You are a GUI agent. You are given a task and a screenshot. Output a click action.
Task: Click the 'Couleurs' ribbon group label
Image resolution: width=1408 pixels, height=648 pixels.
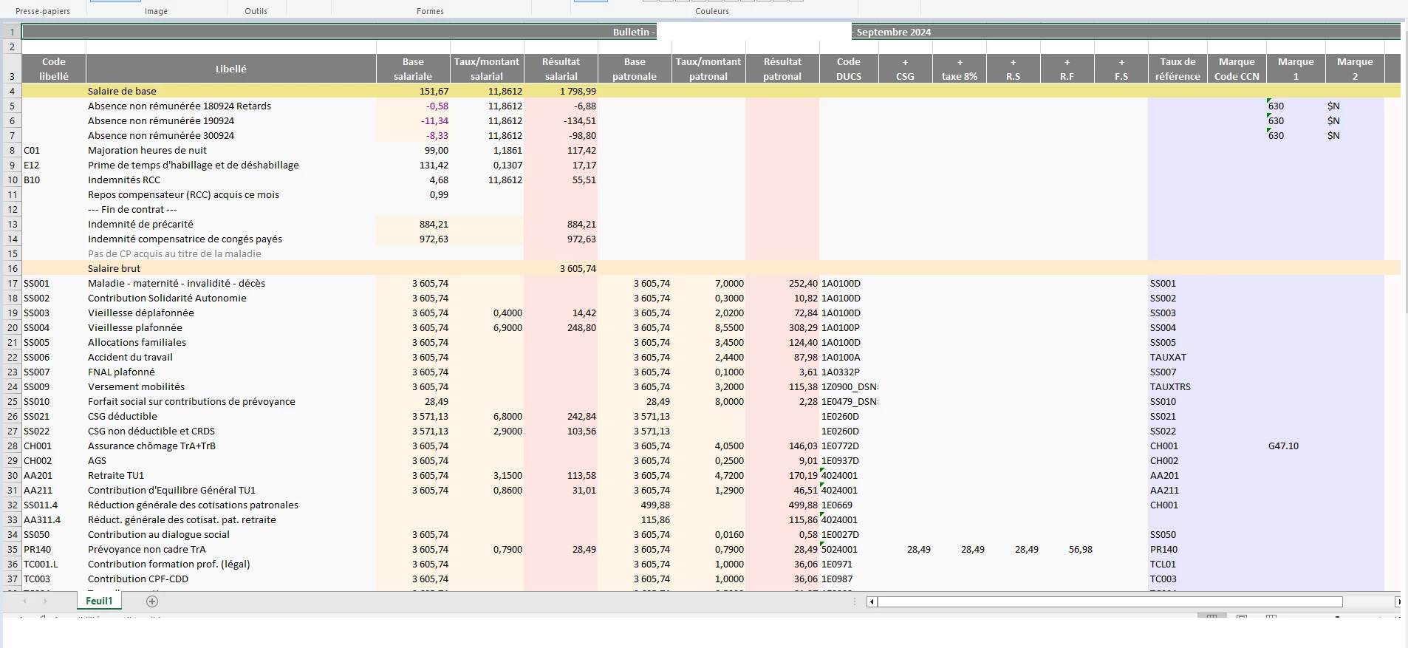711,11
